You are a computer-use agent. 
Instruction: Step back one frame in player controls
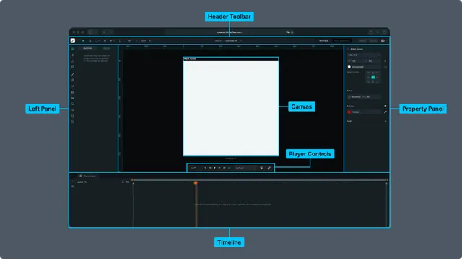pos(210,168)
